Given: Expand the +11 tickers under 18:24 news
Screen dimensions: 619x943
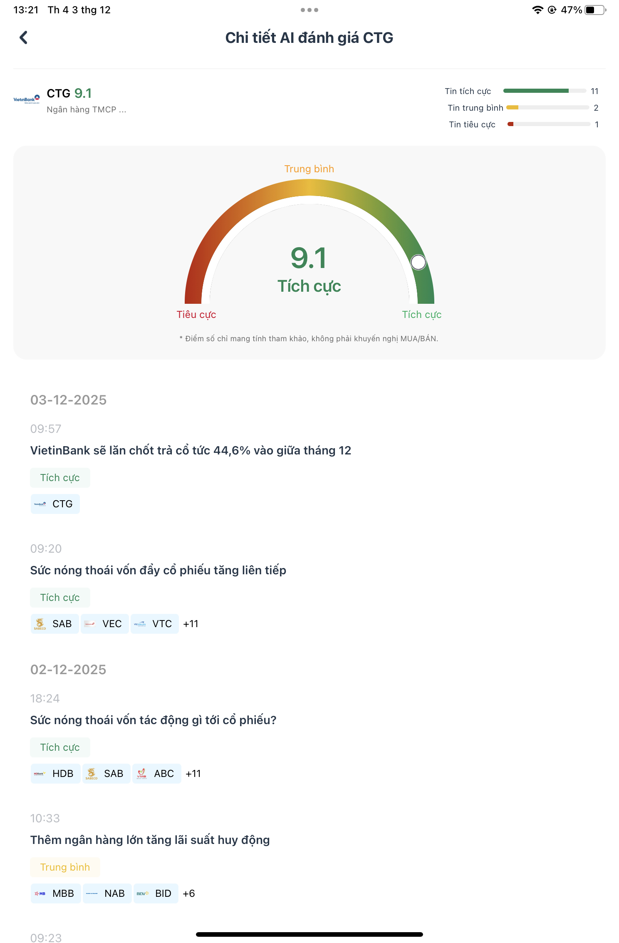Looking at the screenshot, I should coord(193,774).
